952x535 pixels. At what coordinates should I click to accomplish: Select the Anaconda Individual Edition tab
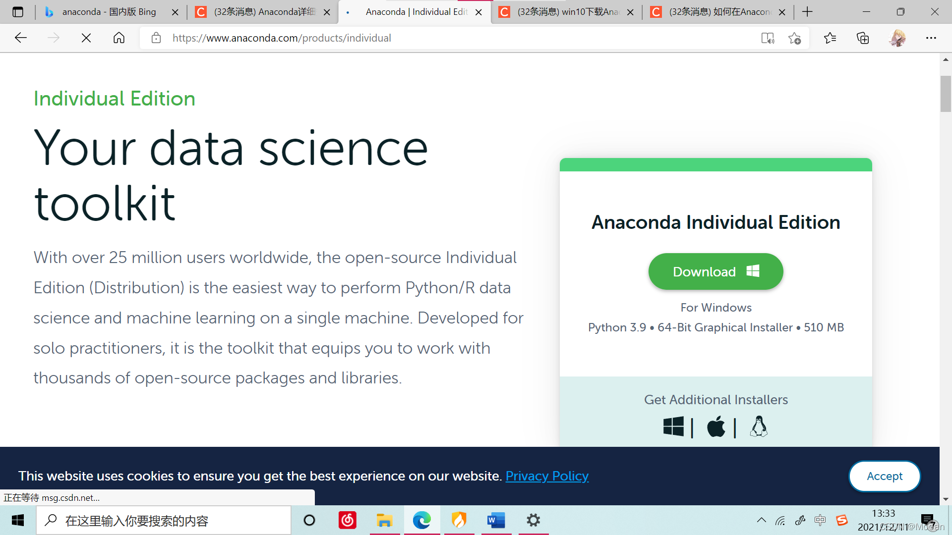click(x=416, y=12)
